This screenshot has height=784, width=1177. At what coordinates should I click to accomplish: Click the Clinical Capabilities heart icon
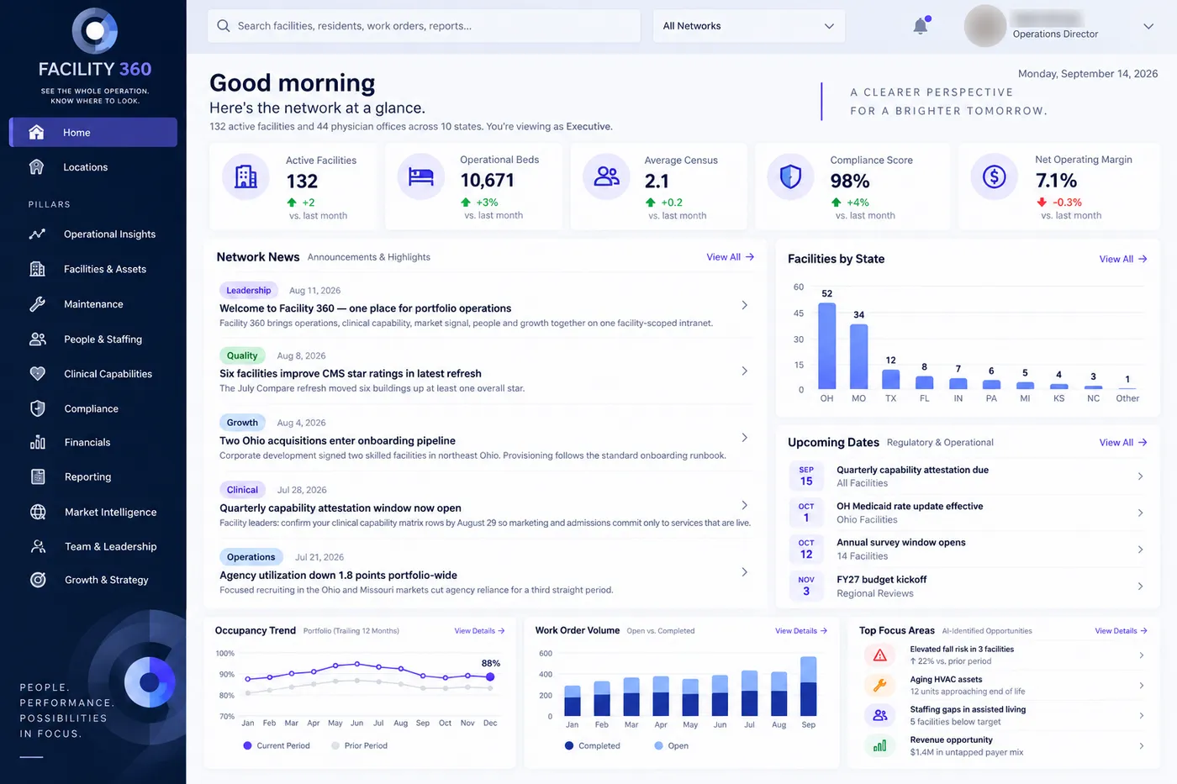(37, 374)
